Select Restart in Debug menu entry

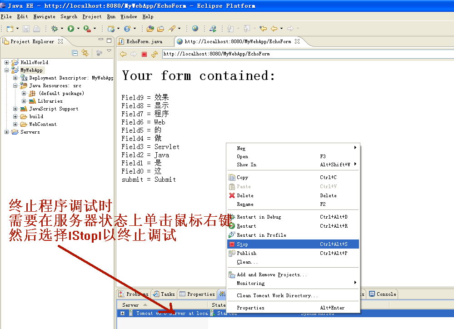(x=259, y=217)
